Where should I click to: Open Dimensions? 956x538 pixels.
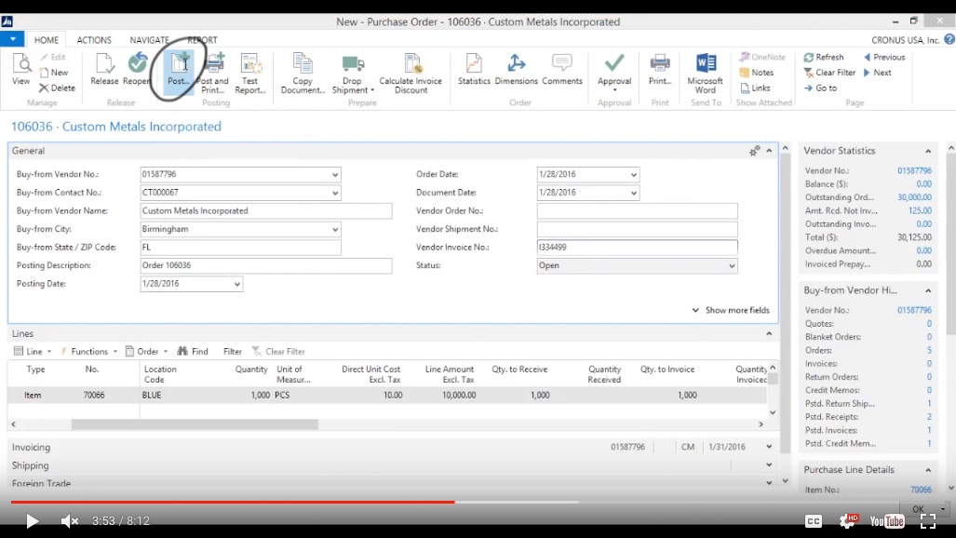tap(516, 69)
